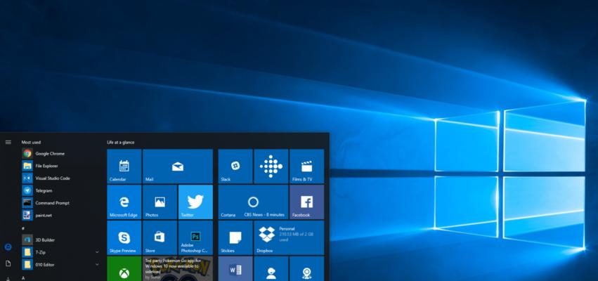598x281 pixels.
Task: Open the Slack tile
Action: tap(235, 166)
